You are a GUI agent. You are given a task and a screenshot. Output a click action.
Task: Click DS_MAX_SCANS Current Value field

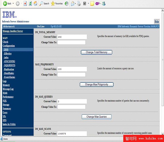pos(72,133)
